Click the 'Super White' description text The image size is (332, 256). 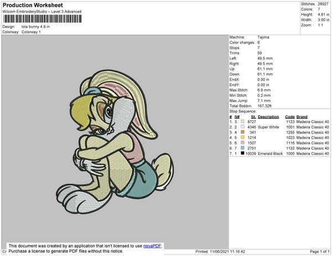tap(268, 127)
